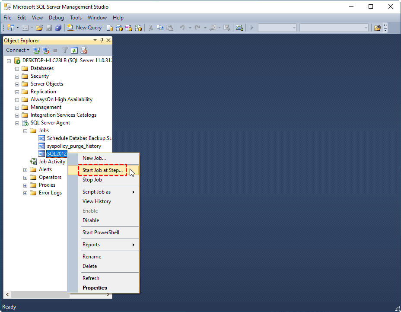
Task: Expand the Error Logs folder node
Action: coord(25,193)
